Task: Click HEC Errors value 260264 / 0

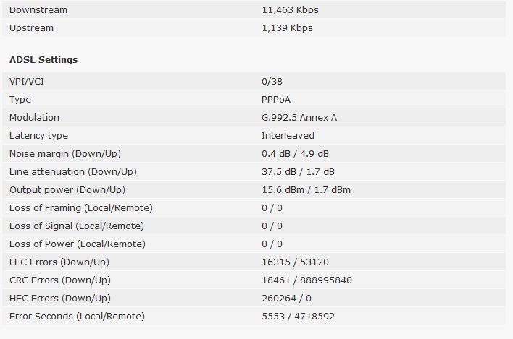Action: (286, 299)
